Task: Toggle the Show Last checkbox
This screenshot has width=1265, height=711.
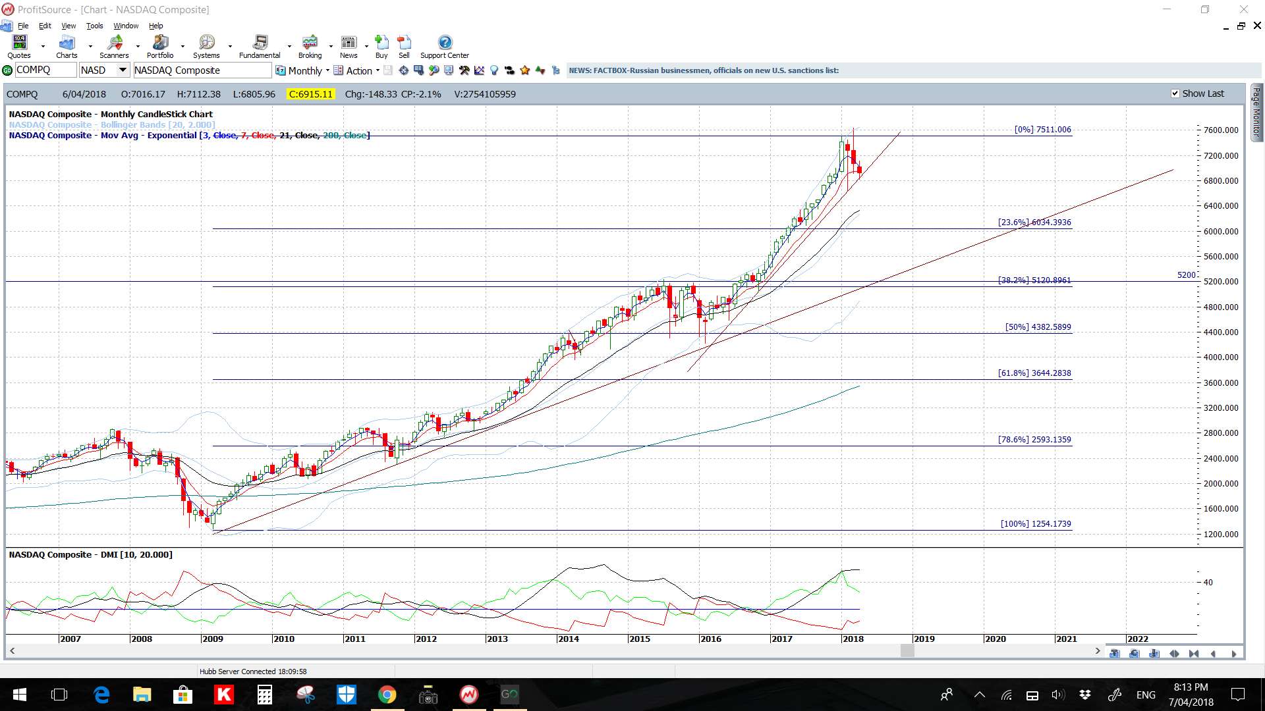Action: pyautogui.click(x=1175, y=93)
